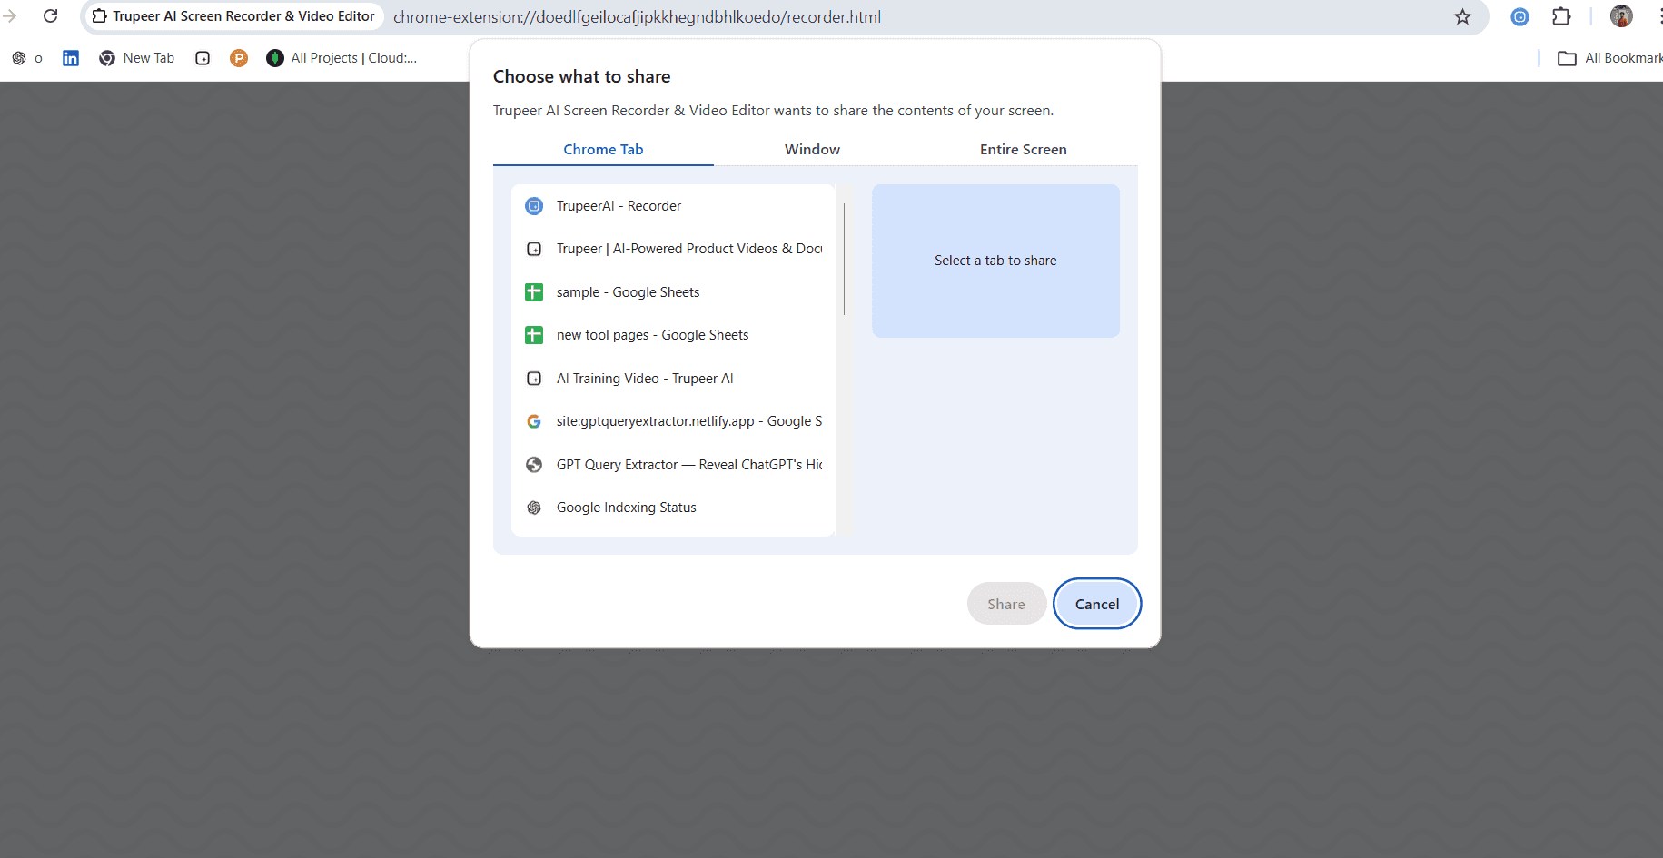Click the extension page info chip

coord(233,16)
